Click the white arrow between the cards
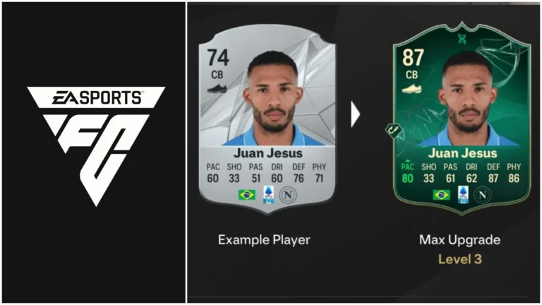 point(355,114)
